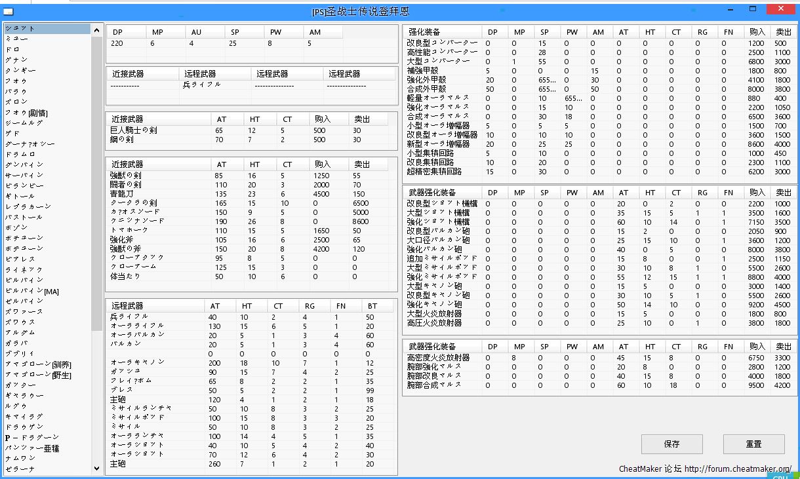800x479 pixels.
Task: Click the list scroll-down arrow
Action: coord(97,469)
